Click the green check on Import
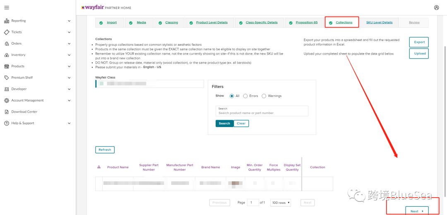Image resolution: width=447 pixels, height=215 pixels. click(x=101, y=23)
